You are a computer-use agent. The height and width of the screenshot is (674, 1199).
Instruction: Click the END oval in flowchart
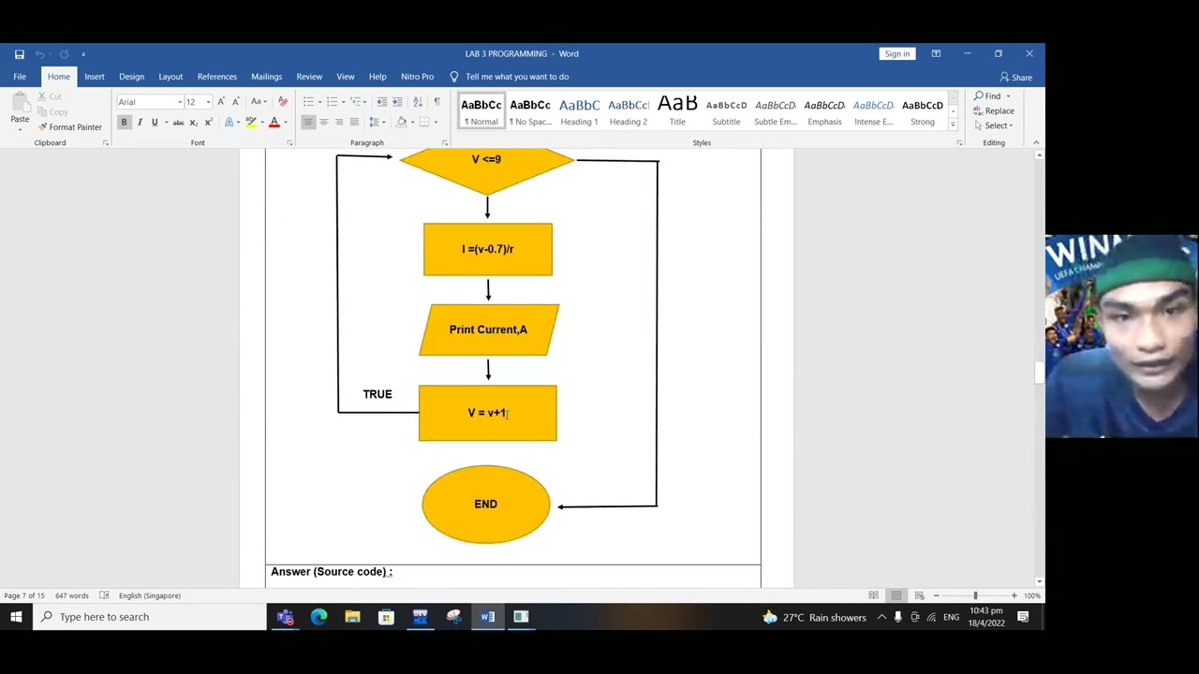[x=486, y=505]
